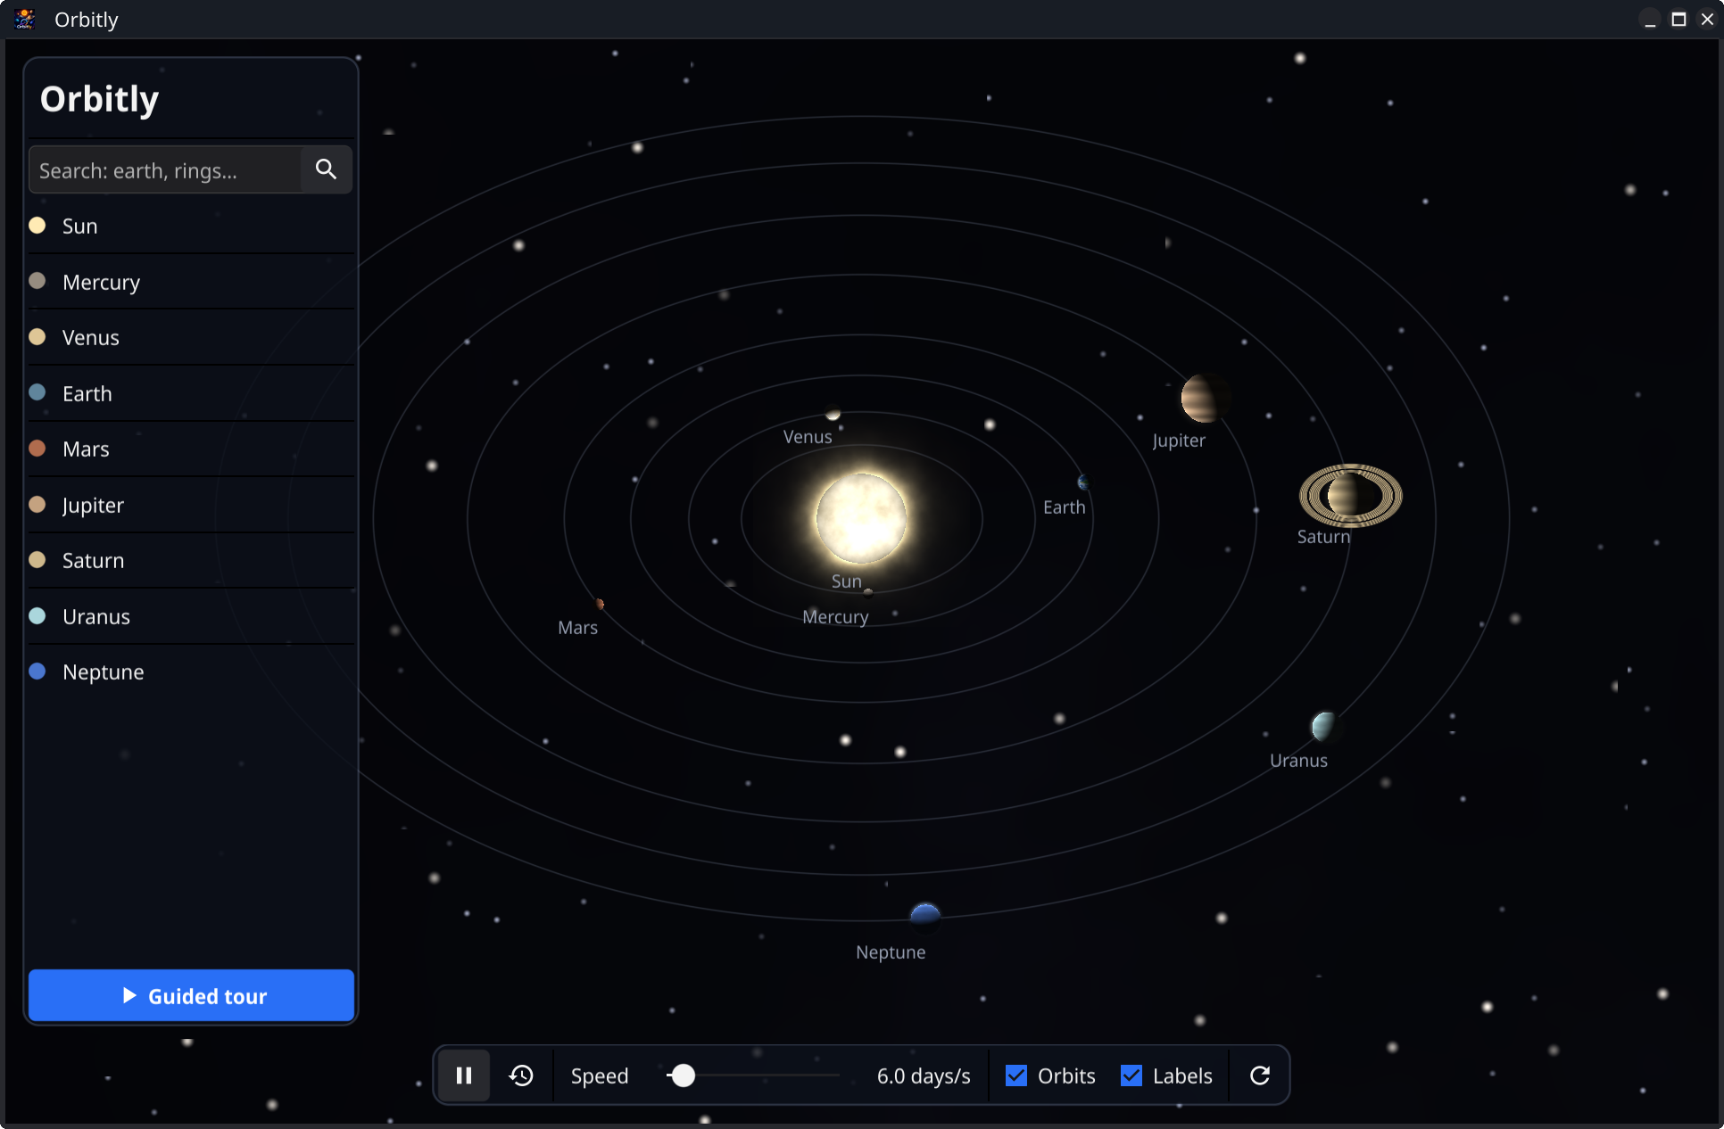Viewport: 1724px width, 1129px height.
Task: Click the Neptune planet in the scene
Action: pos(925,916)
